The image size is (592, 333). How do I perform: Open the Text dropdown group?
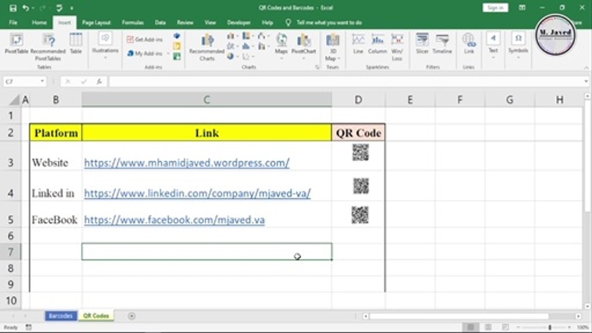(x=493, y=46)
